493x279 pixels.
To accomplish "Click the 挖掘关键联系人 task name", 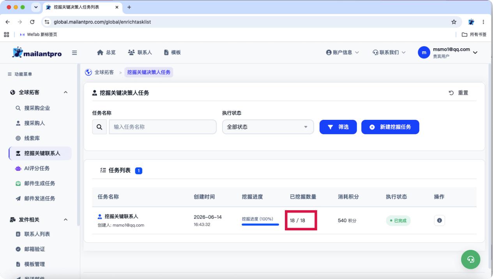I will coord(122,216).
